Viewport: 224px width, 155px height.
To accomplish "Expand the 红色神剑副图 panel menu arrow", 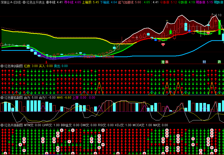I will pyautogui.click(x=2, y=66).
